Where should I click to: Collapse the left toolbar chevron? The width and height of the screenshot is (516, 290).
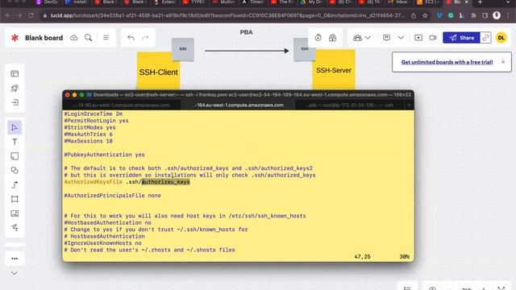click(15, 273)
